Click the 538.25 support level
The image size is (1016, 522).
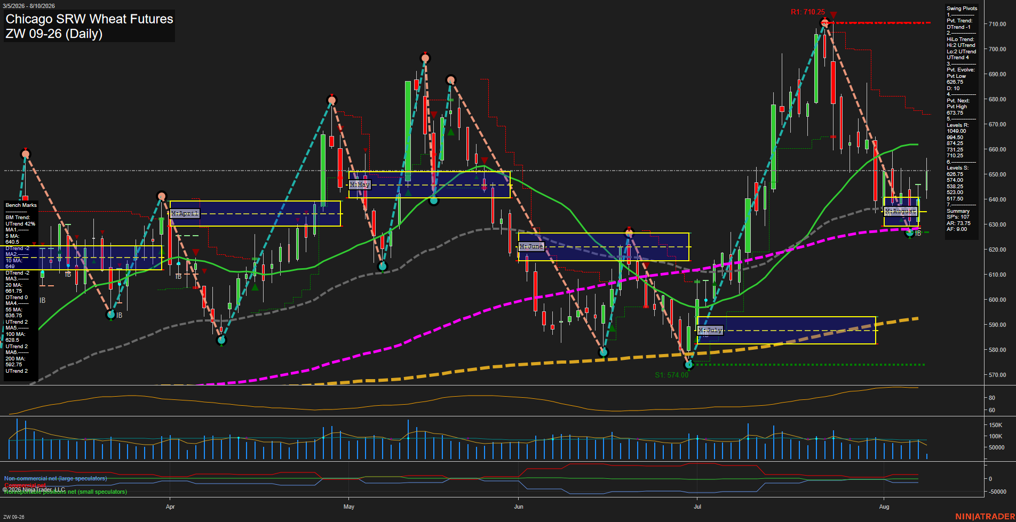pyautogui.click(x=955, y=187)
